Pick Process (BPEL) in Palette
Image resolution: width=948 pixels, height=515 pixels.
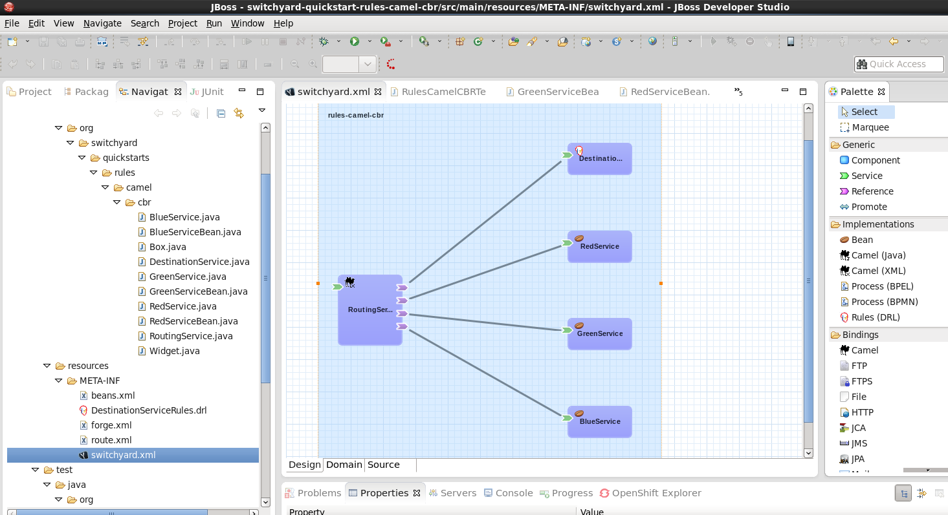click(876, 286)
